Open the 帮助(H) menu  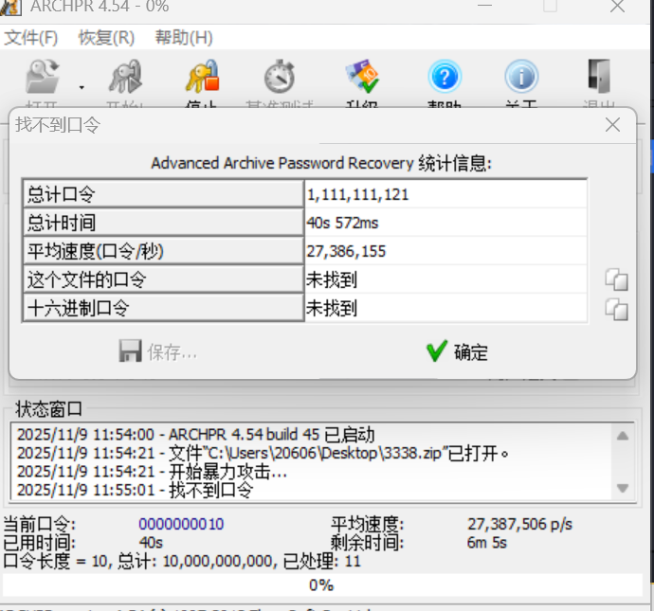click(x=184, y=38)
